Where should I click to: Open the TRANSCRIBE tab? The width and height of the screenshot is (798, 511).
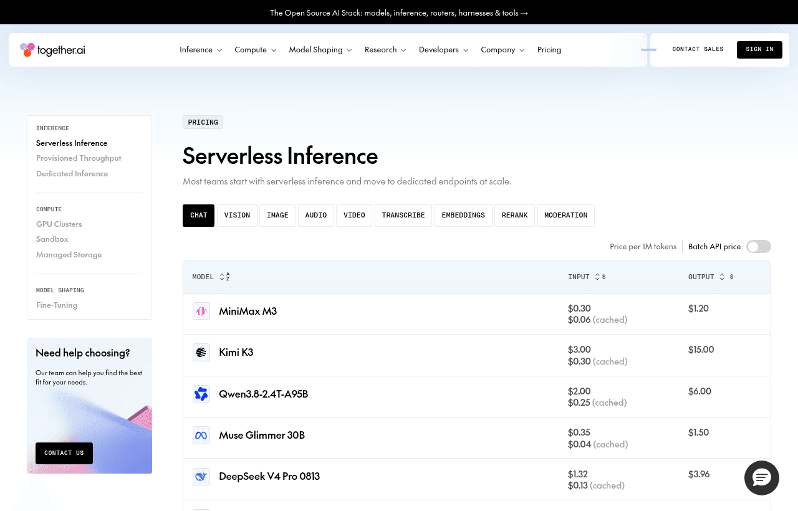[x=403, y=216]
